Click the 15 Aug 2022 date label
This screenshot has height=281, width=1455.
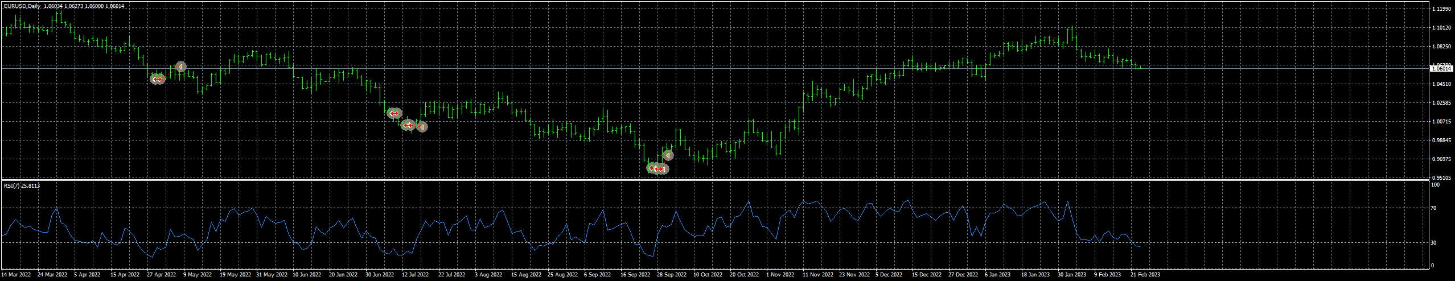point(525,274)
